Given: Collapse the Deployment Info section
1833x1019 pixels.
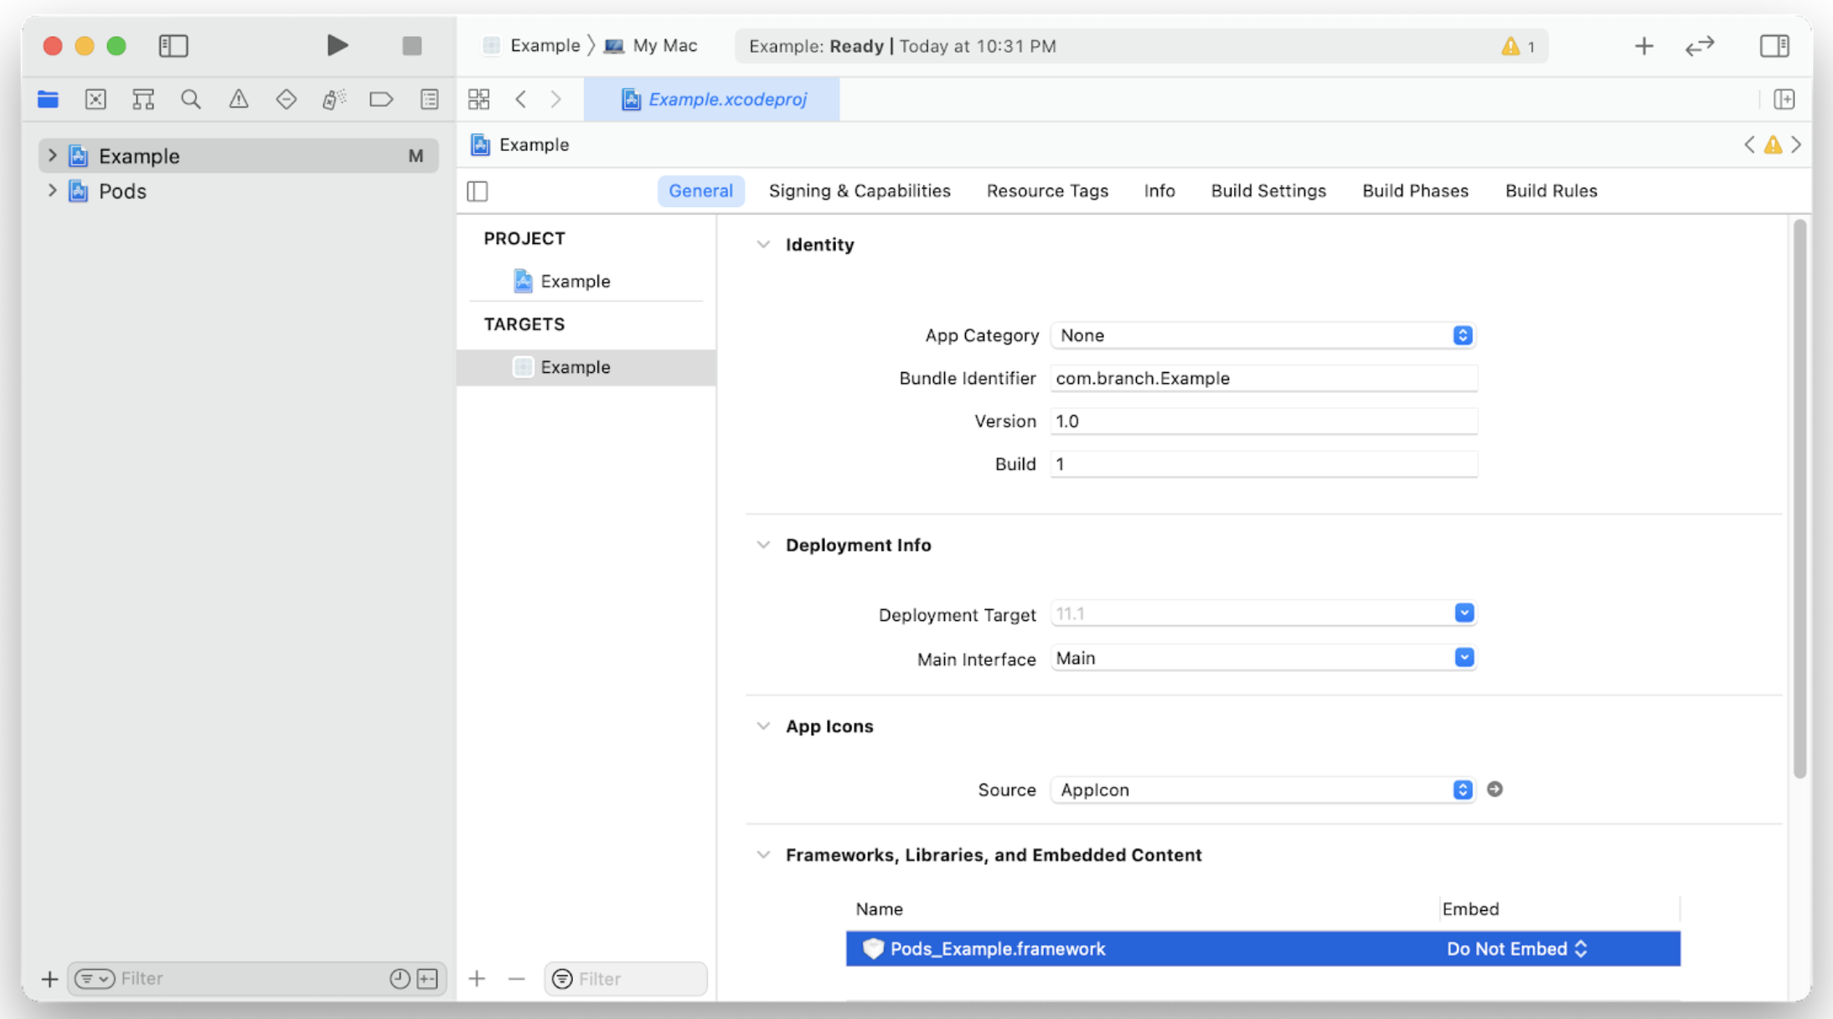Looking at the screenshot, I should (763, 545).
